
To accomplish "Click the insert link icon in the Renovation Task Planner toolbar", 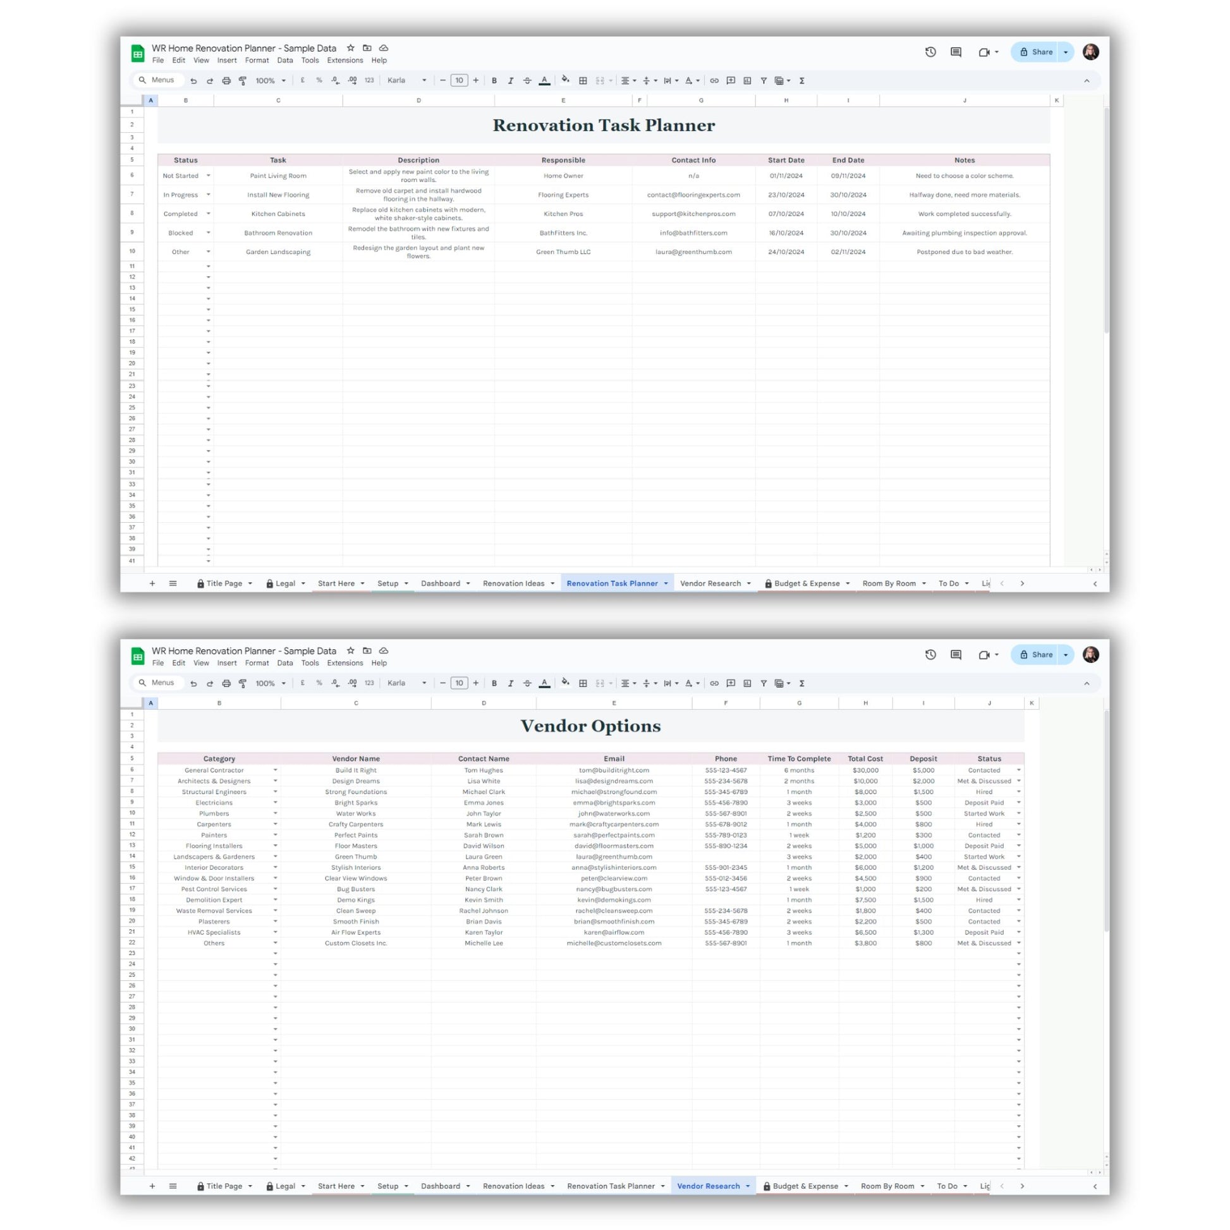I will click(x=714, y=81).
